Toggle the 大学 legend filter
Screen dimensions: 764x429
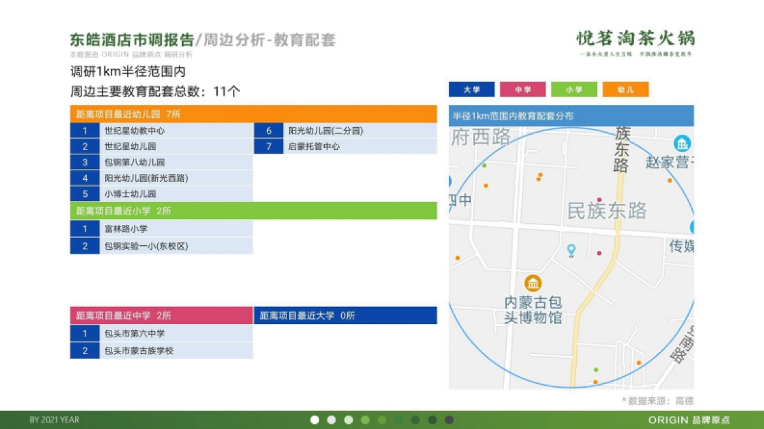pos(472,89)
